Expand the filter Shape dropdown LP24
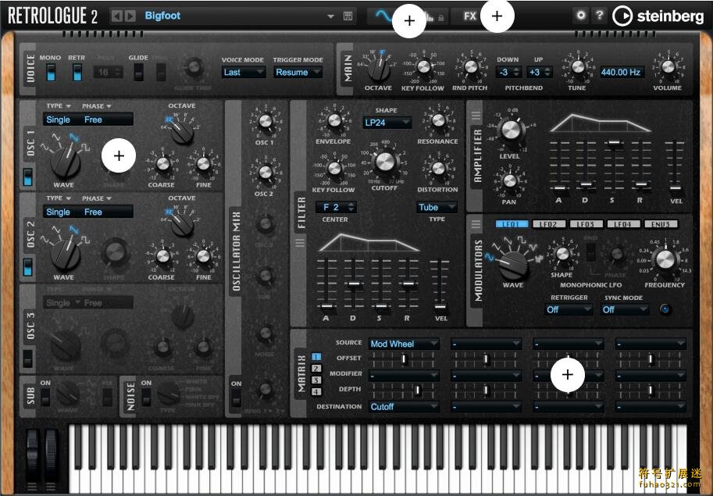Image resolution: width=713 pixels, height=496 pixels. coord(387,123)
